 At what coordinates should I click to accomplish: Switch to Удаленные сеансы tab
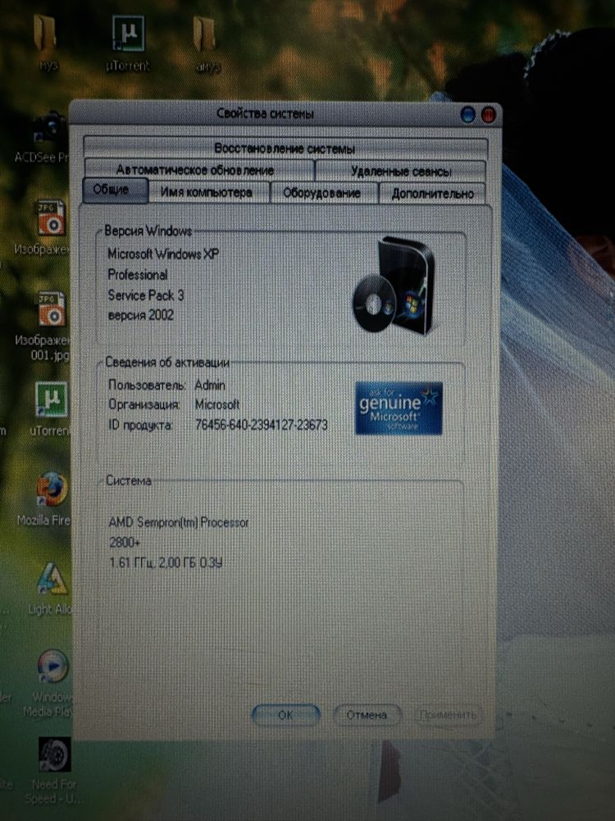click(401, 172)
